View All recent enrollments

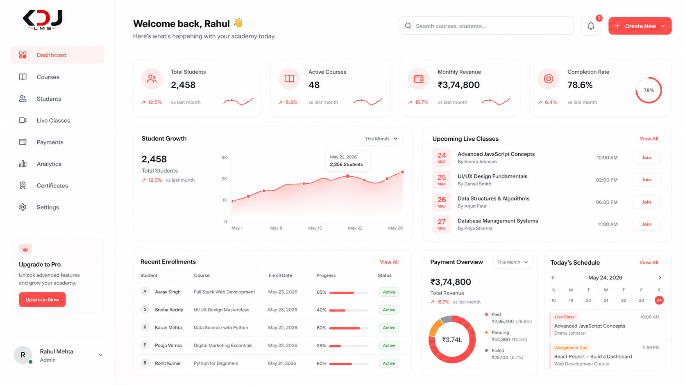pos(389,262)
